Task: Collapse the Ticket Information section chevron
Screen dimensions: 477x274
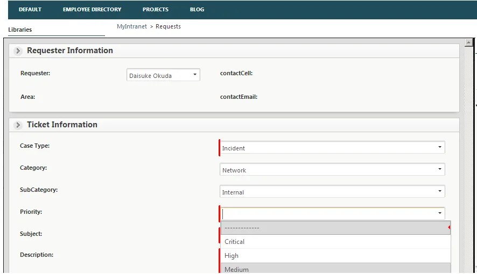Action: click(x=18, y=125)
